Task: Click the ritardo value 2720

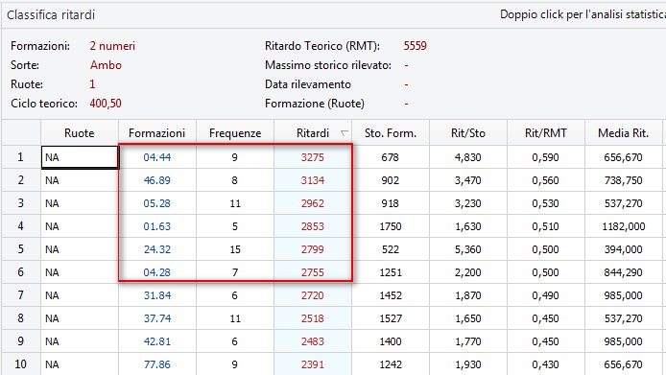Action: click(313, 295)
